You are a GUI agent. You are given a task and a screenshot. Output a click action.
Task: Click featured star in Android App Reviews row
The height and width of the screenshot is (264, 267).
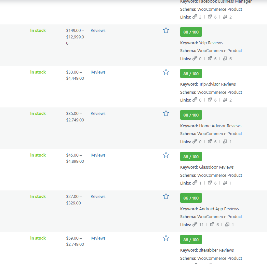166,196
